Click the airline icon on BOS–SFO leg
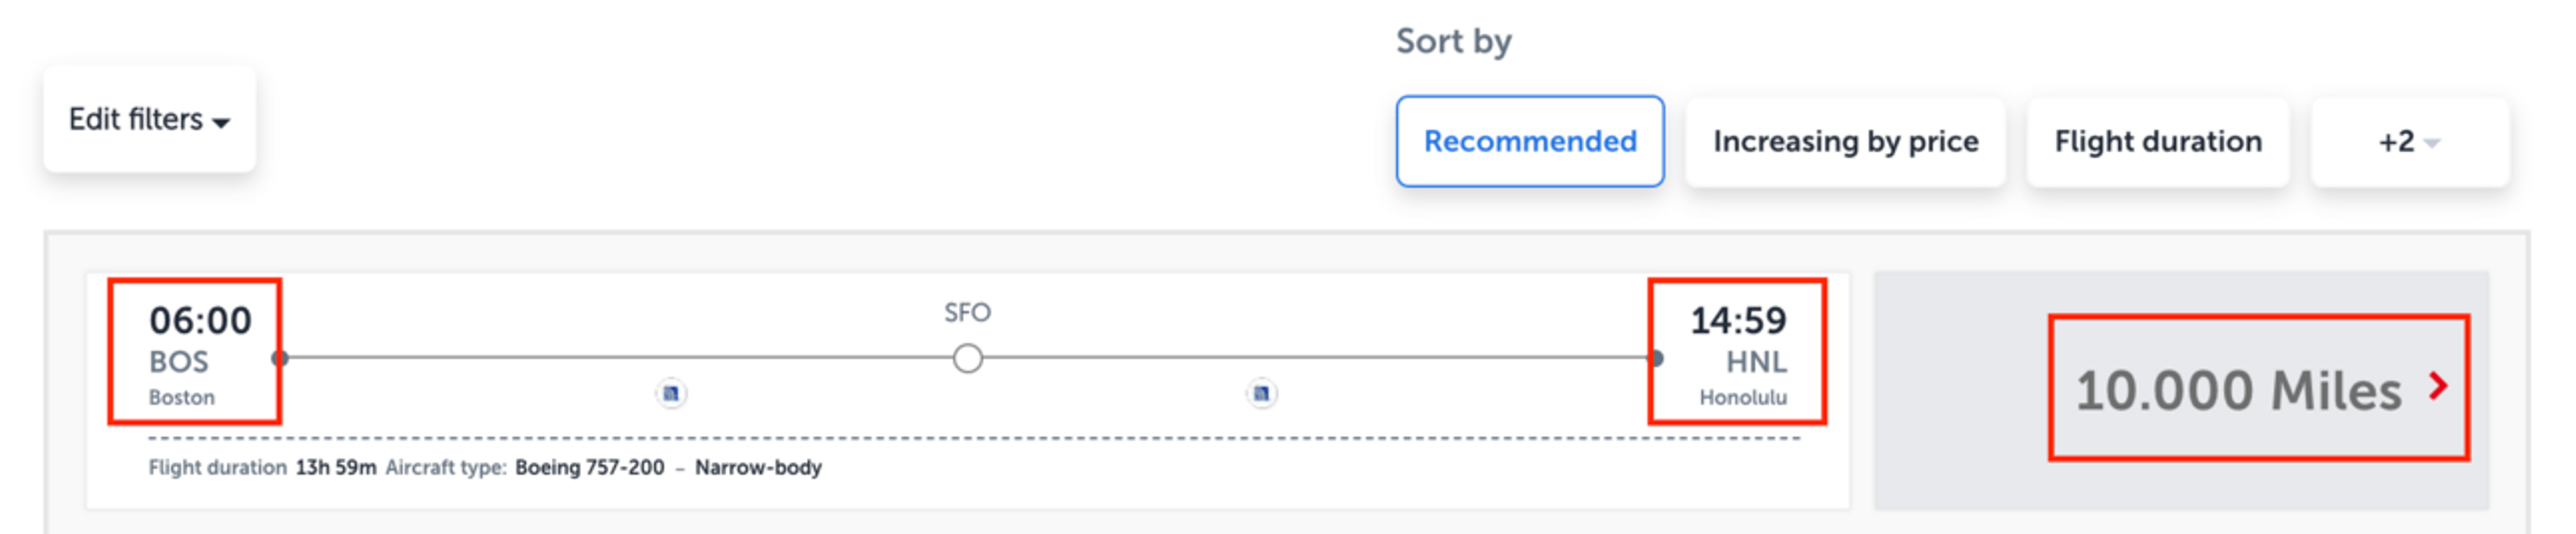Viewport: 2576px width, 534px height. pyautogui.click(x=671, y=393)
